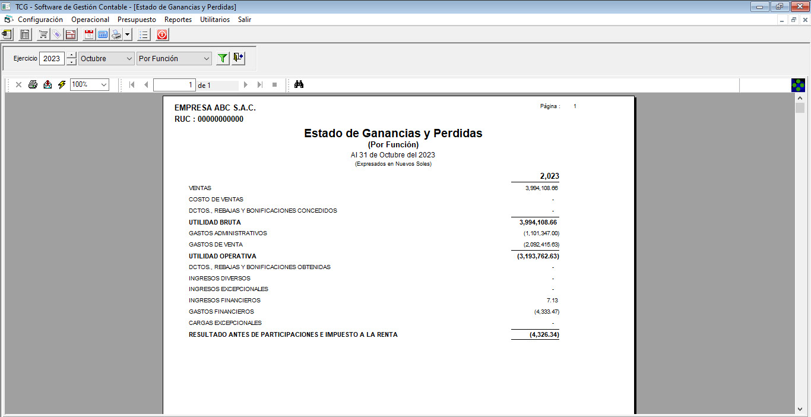Screen dimensions: 811x417
Task: Click the red power button in toolbar
Action: tap(162, 35)
